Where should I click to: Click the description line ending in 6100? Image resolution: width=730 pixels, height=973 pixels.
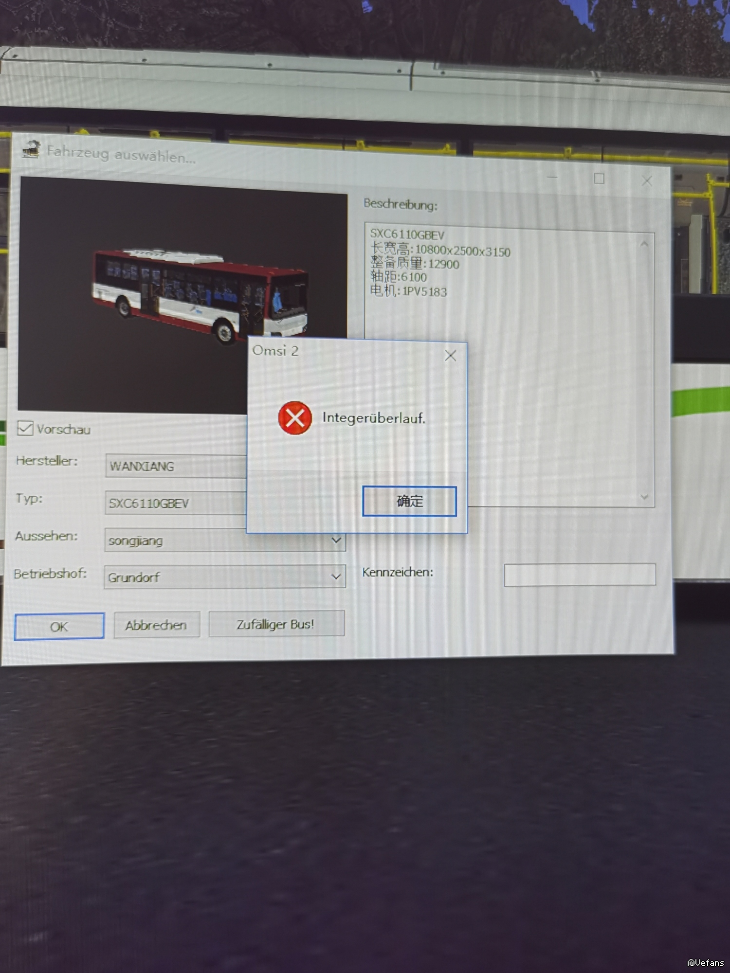399,277
